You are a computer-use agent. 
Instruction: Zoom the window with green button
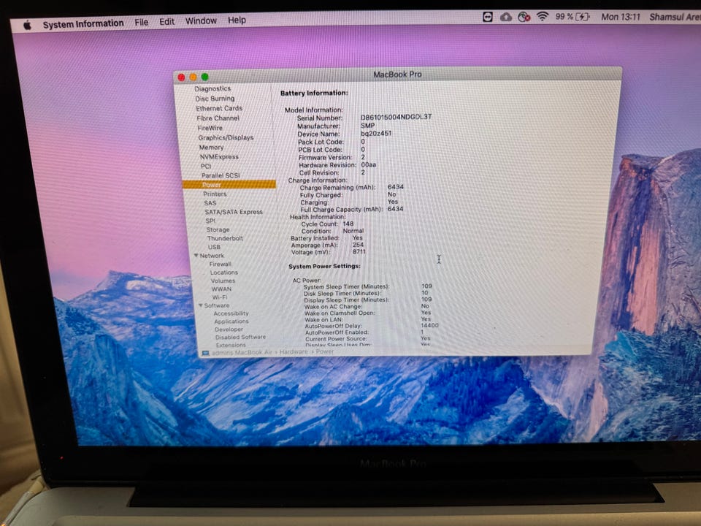tap(204, 77)
